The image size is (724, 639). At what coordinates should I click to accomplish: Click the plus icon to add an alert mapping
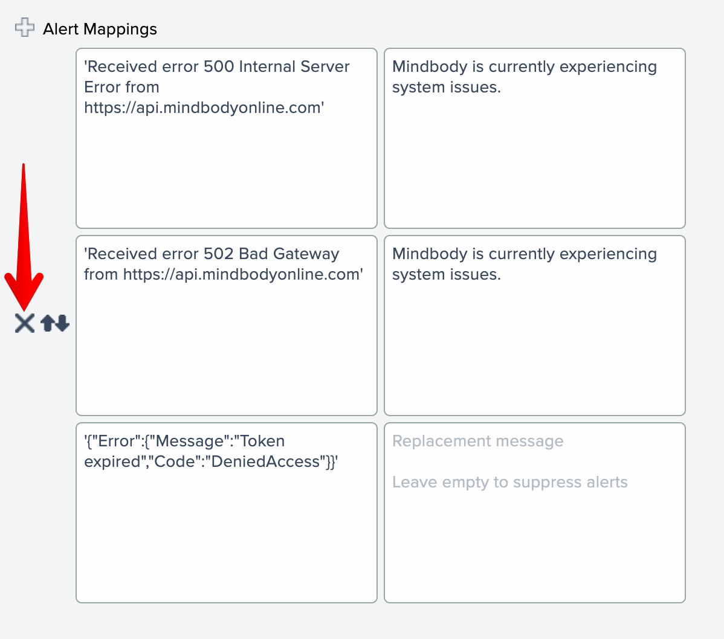24,28
